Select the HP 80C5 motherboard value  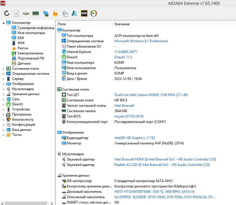[x=121, y=100]
